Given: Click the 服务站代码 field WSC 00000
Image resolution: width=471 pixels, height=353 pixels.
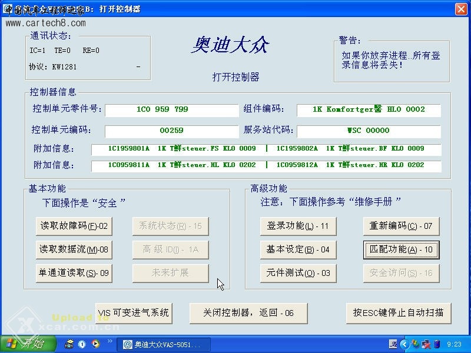Looking at the screenshot, I should coord(369,131).
